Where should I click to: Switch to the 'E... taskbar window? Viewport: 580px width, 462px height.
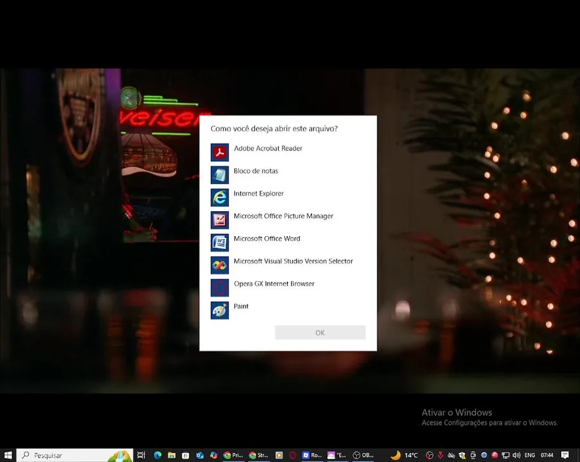coord(337,455)
